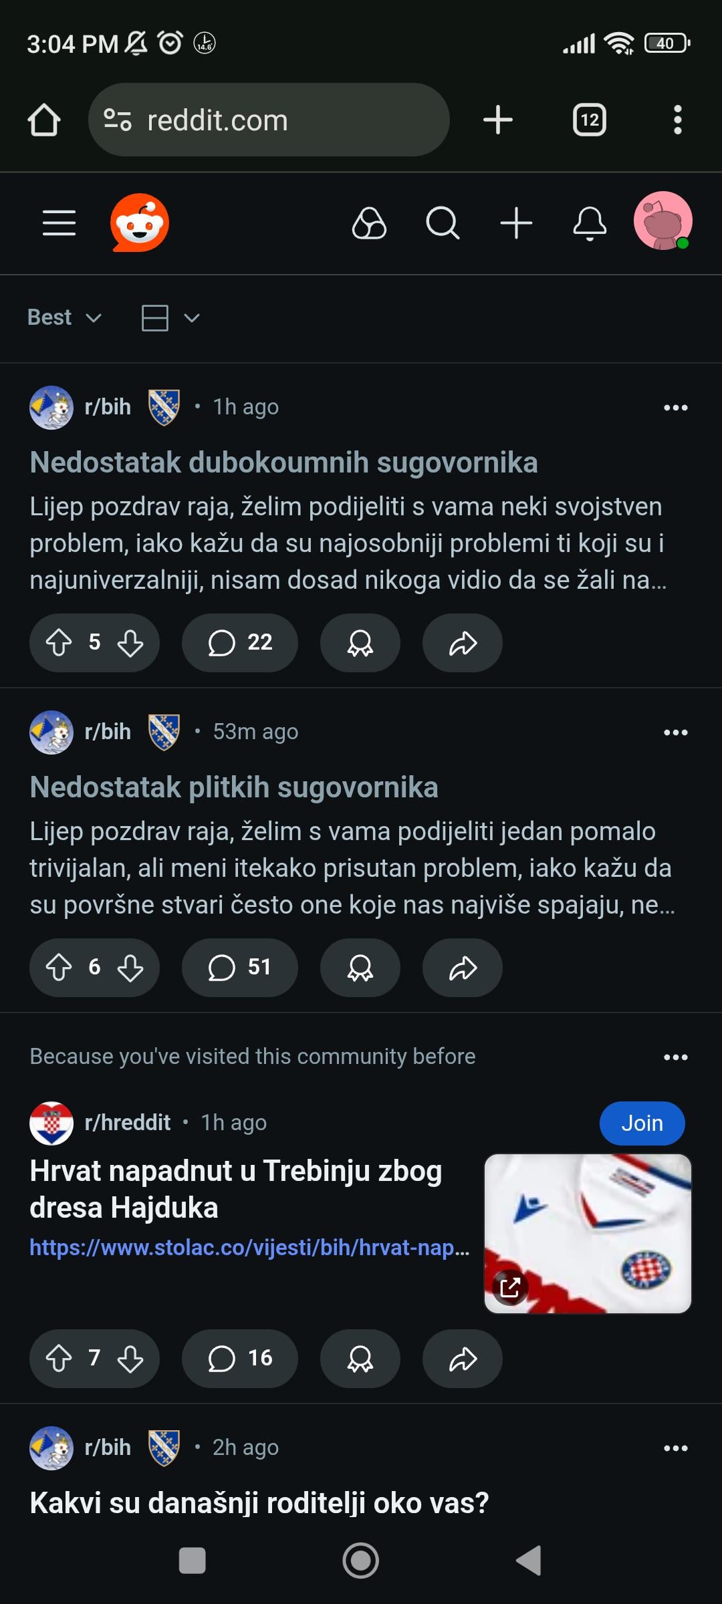The height and width of the screenshot is (1604, 722).
Task: Upvote the Hrvat napadnut u Trebinju post
Action: click(x=59, y=1359)
